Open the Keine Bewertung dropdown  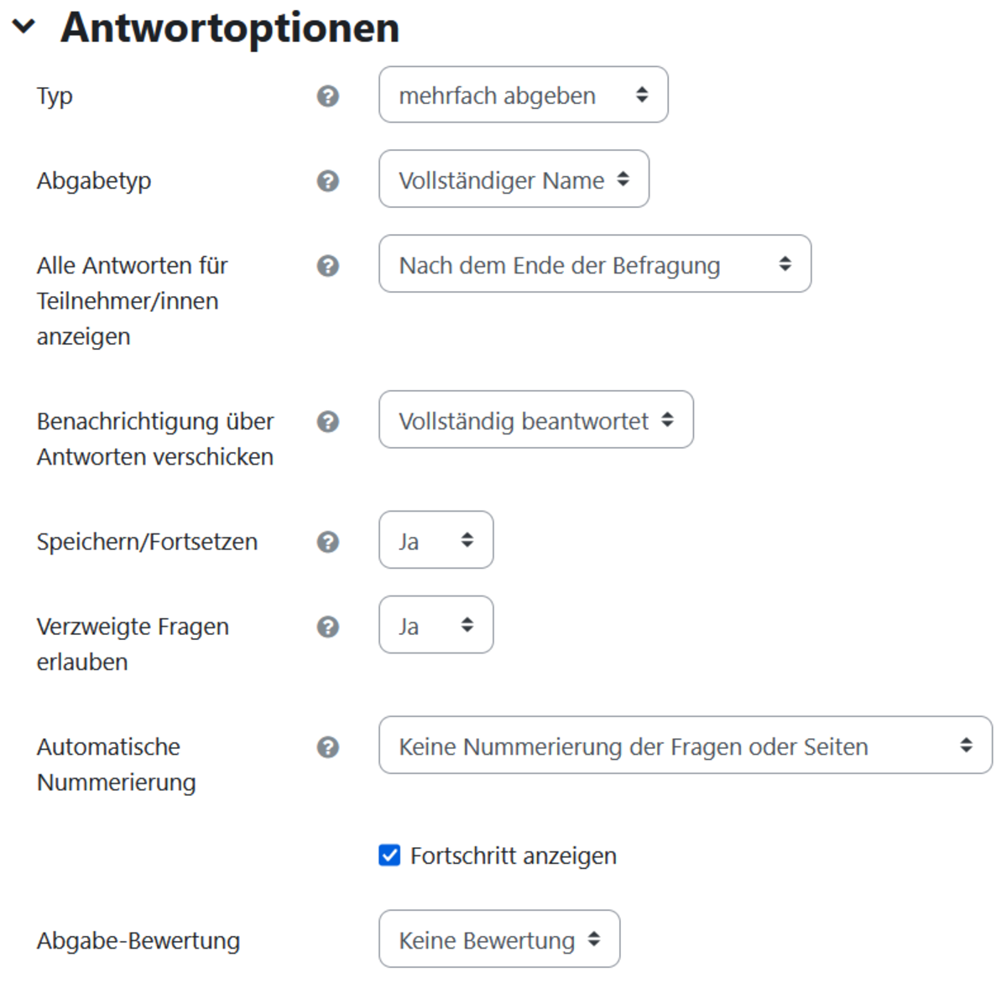point(499,939)
